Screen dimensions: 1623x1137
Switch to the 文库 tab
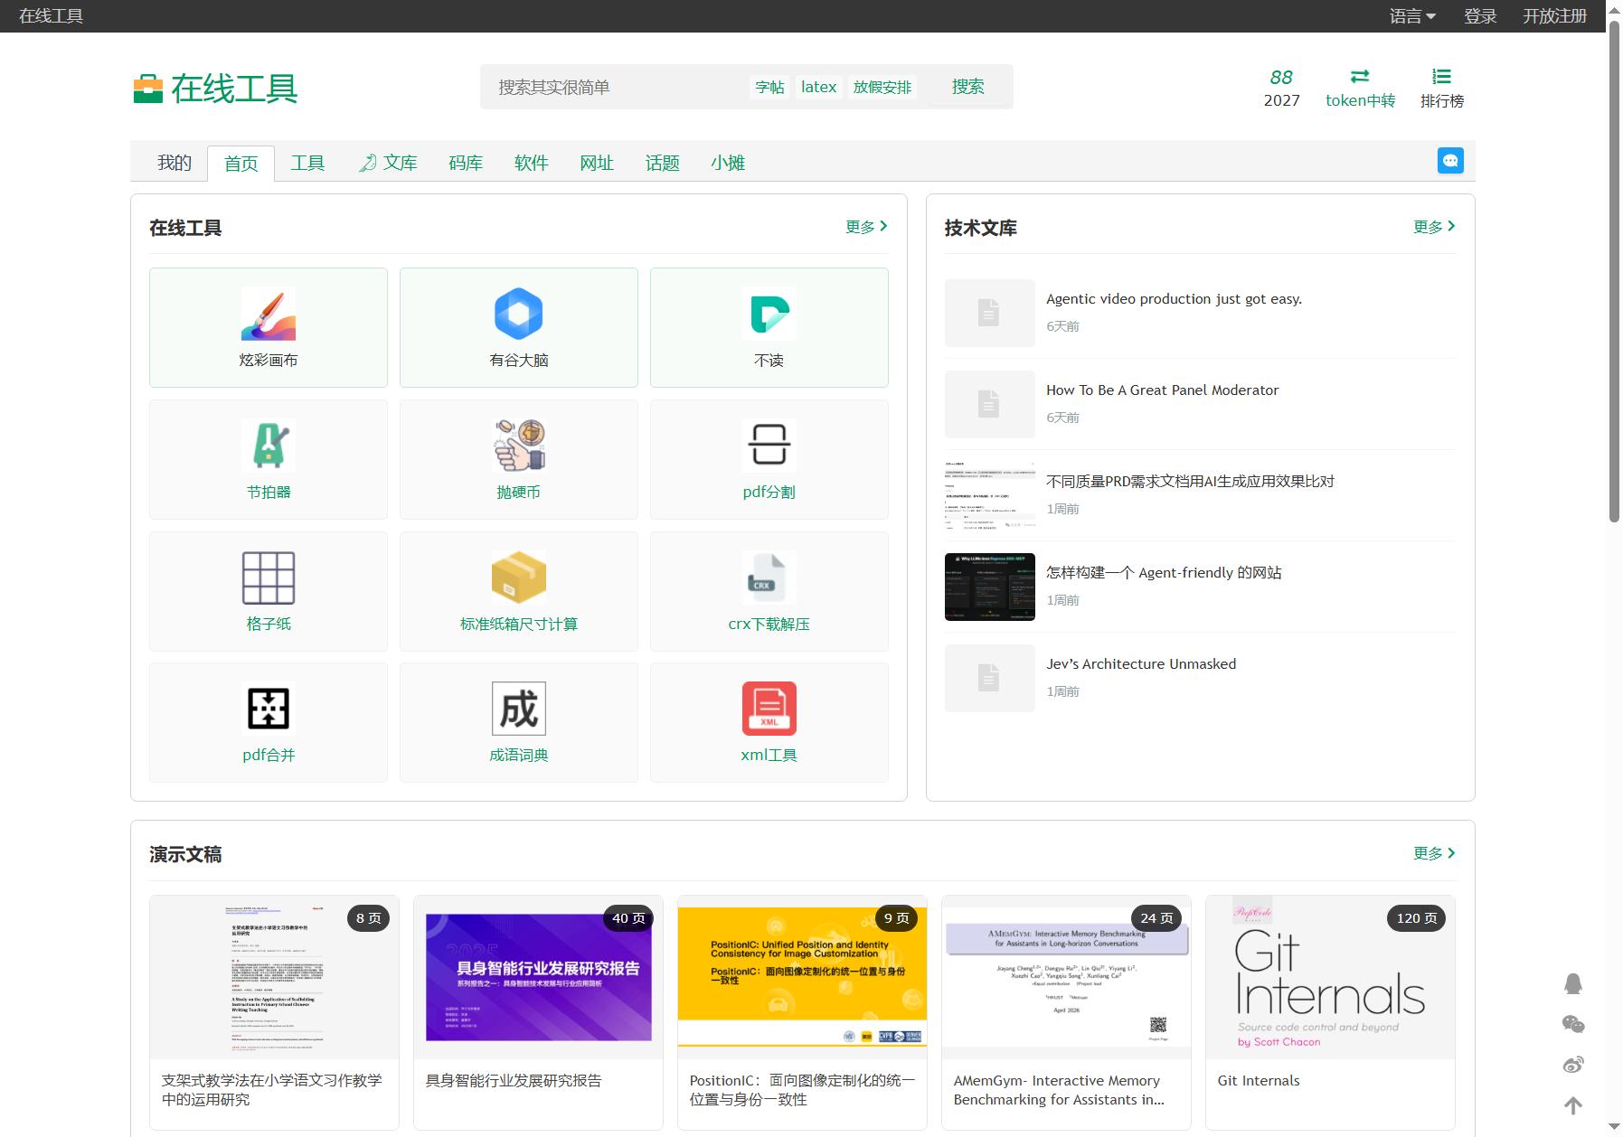coord(388,163)
